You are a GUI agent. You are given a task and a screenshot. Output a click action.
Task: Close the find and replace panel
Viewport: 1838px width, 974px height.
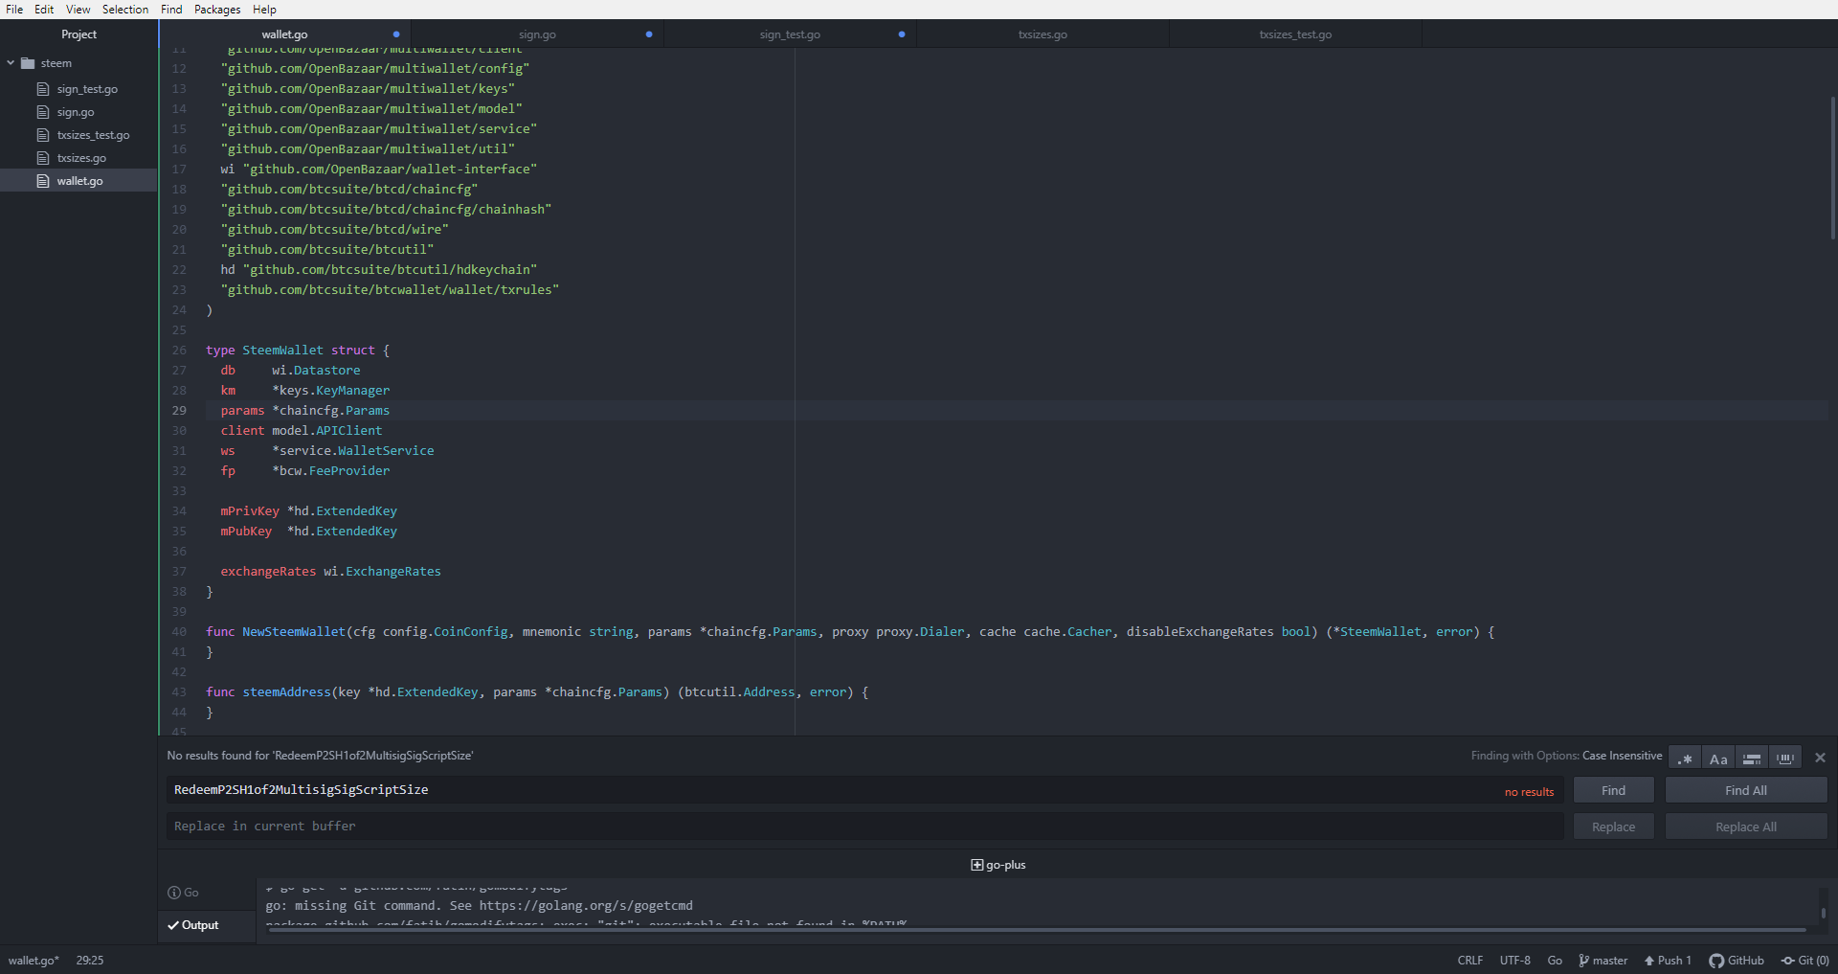[x=1820, y=758]
